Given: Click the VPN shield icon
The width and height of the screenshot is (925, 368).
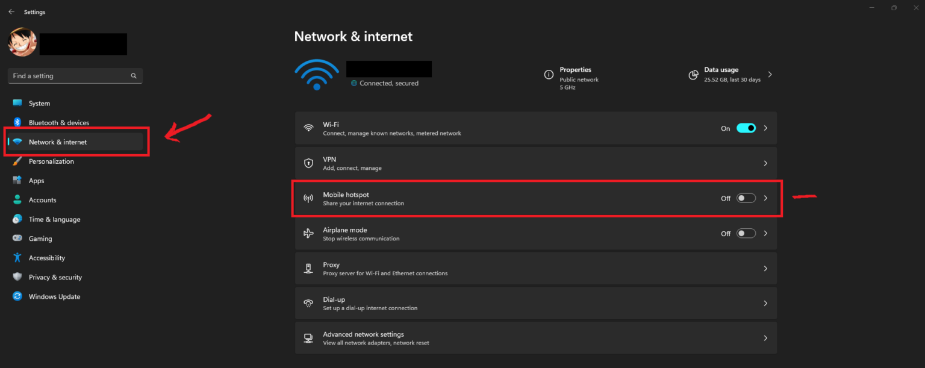Looking at the screenshot, I should (309, 163).
